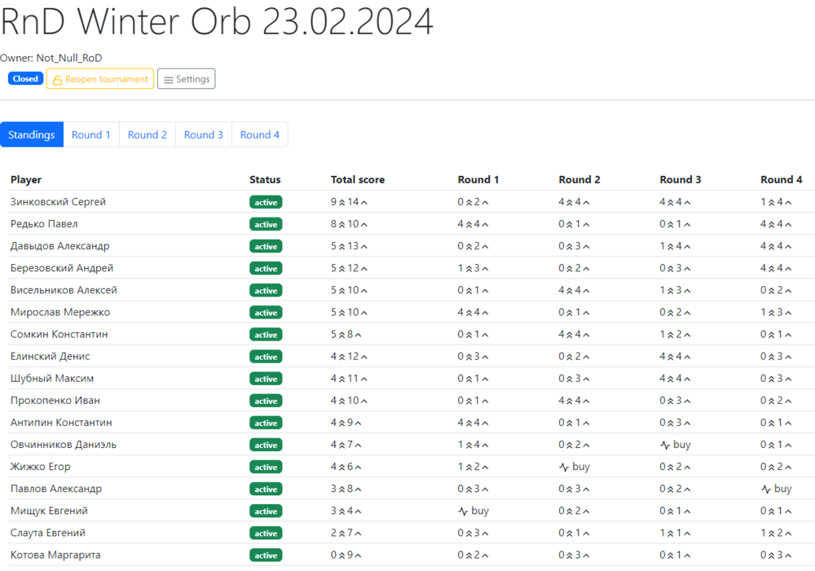Click the active status badge for Слаута Евгений

point(266,534)
